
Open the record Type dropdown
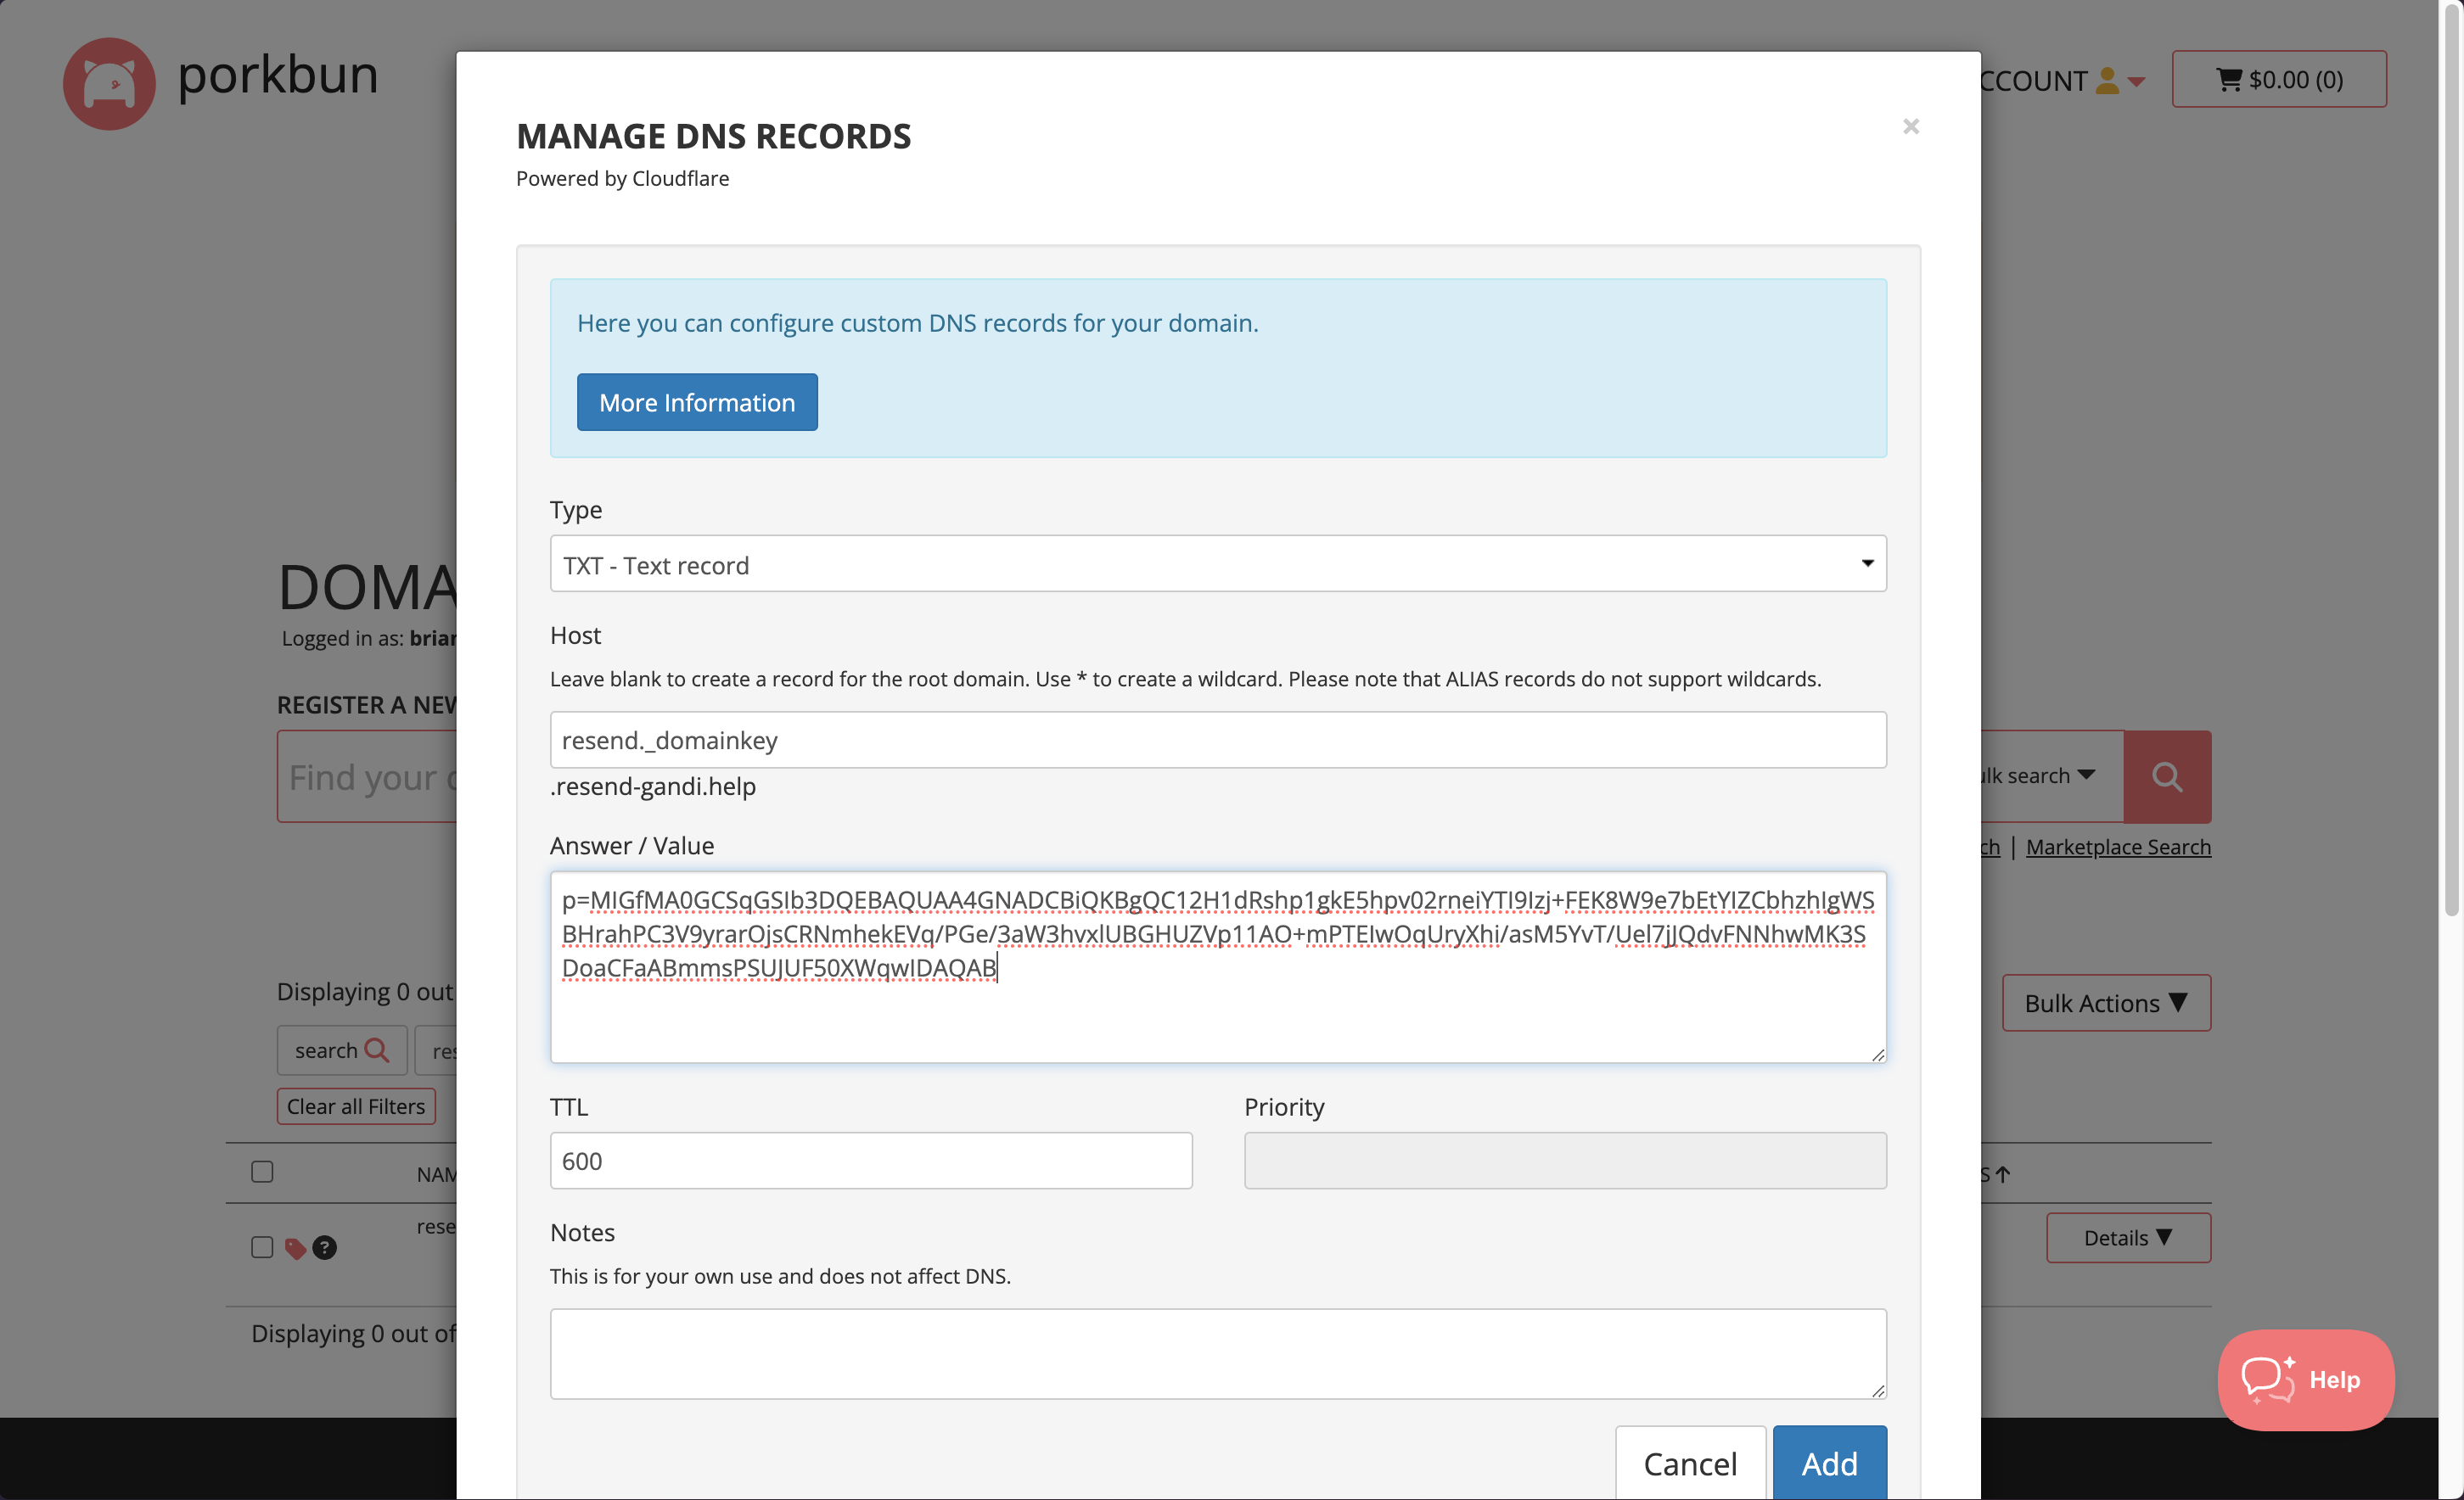point(1218,565)
